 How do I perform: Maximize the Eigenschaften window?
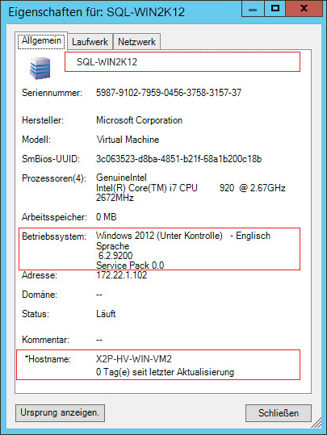coord(275,9)
